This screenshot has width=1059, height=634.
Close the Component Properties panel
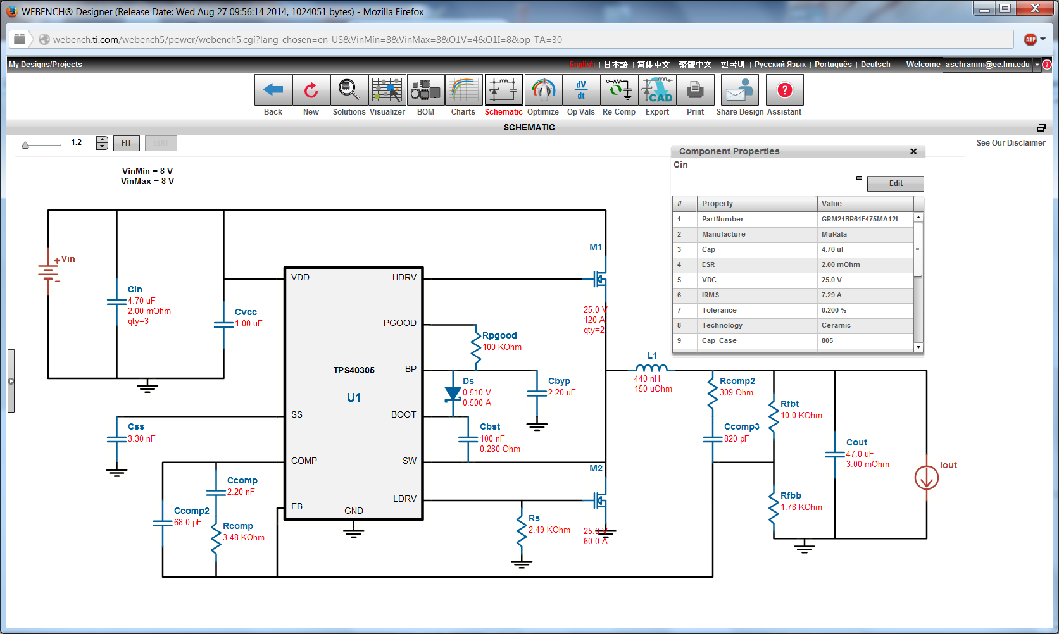pyautogui.click(x=913, y=151)
